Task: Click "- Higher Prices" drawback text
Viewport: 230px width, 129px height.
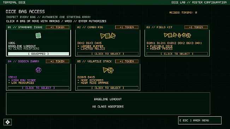Action: click(160, 49)
